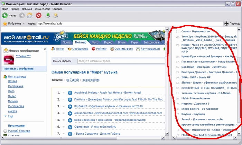Screen dimensions: 242x145
Task: Click main page horizontal scrollbar right arrow
Action: [x=163, y=138]
